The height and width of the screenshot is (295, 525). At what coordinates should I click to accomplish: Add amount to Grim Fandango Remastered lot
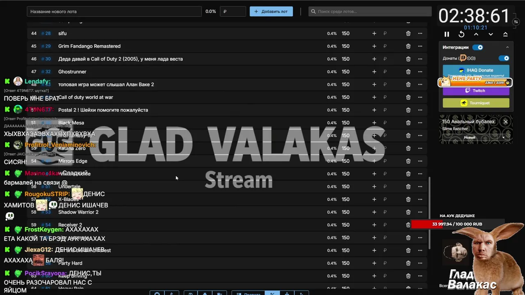pos(374,46)
